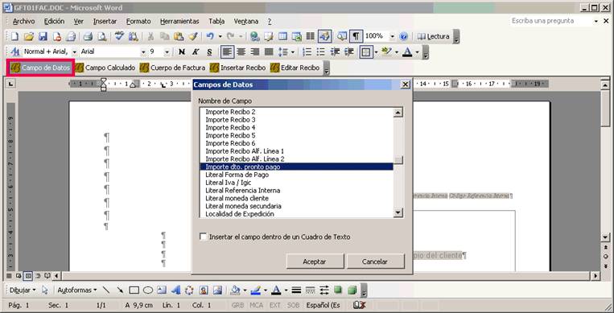Print the document using the printer icon
614x313 pixels.
tap(88, 36)
